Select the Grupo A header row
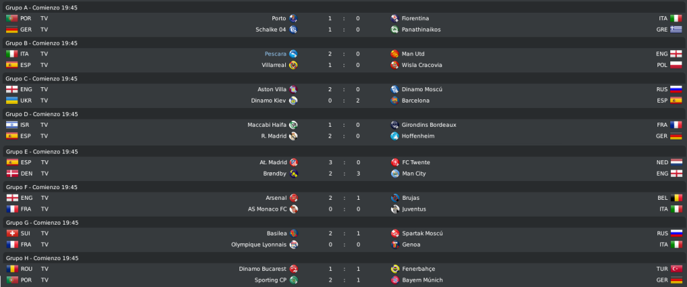Image resolution: width=687 pixels, height=287 pixels. (x=343, y=7)
